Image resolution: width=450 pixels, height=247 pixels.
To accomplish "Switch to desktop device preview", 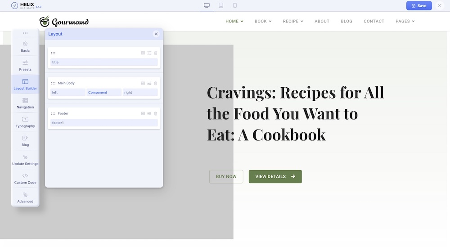I will click(x=207, y=5).
